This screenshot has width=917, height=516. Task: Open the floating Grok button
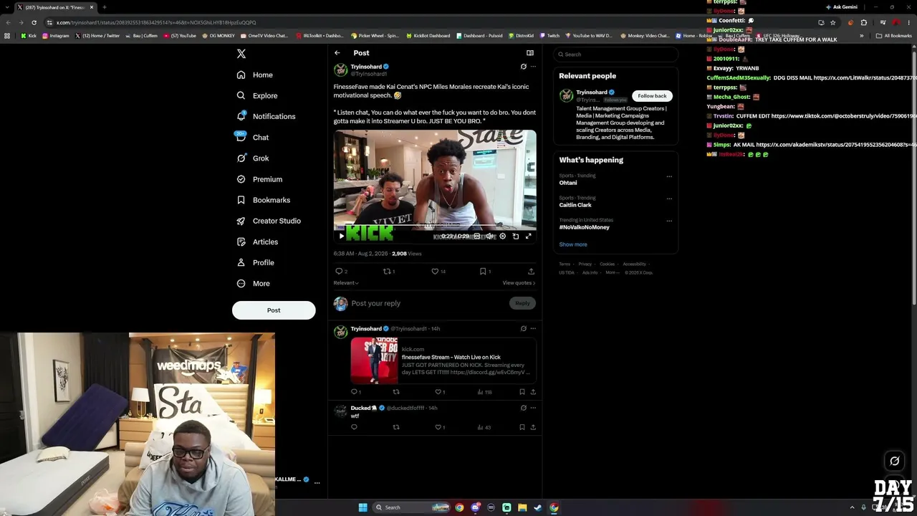click(895, 461)
